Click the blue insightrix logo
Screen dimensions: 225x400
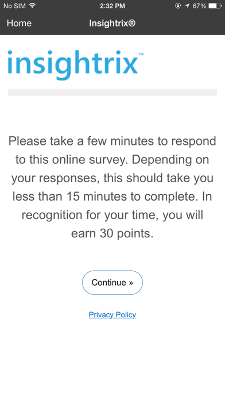click(x=75, y=65)
